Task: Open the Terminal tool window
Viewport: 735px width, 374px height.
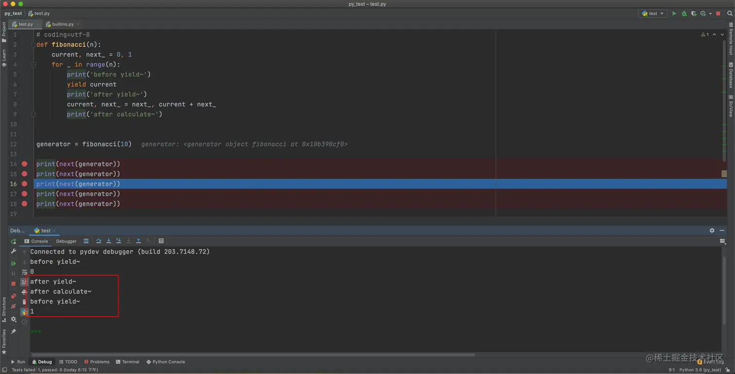Action: (x=127, y=362)
